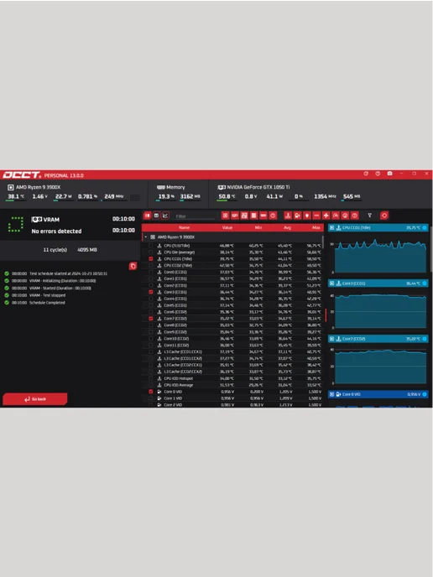Click the 'No errors detected' status text
This screenshot has width=433, height=577.
[56, 231]
